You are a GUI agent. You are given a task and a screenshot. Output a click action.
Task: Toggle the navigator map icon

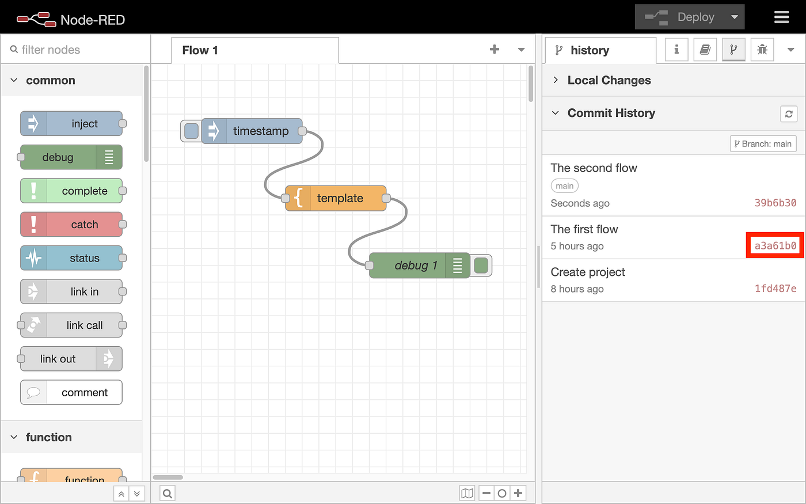467,494
